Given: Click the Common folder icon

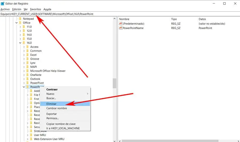Looking at the screenshot, I should click(27, 51).
